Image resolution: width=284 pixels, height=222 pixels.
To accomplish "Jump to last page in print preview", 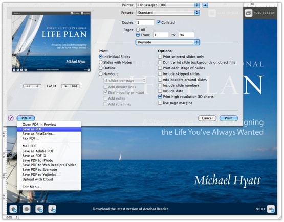I will click(75, 86).
